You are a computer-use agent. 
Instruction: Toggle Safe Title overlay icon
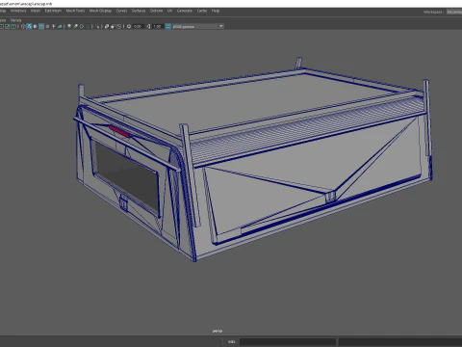tap(13, 26)
